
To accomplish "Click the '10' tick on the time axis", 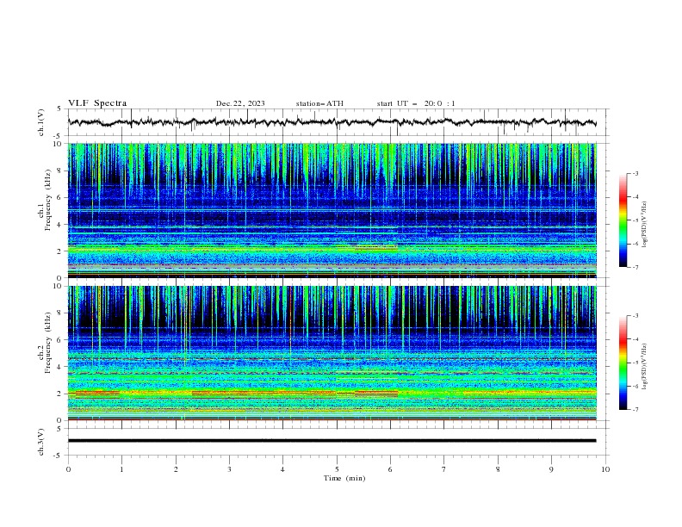I will click(605, 469).
